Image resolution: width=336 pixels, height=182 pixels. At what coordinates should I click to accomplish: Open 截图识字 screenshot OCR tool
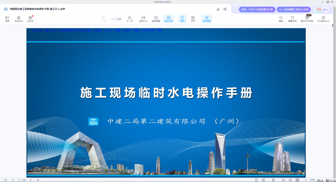tap(292, 19)
